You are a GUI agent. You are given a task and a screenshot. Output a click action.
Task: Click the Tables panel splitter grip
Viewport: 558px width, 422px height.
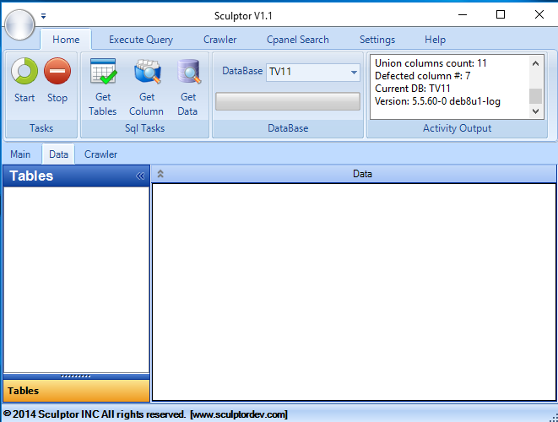point(76,376)
